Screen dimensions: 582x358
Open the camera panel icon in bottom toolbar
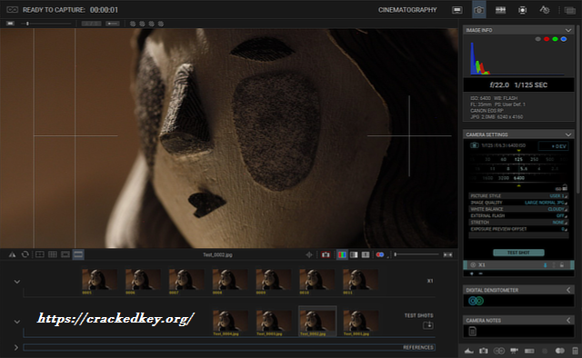pos(483,351)
